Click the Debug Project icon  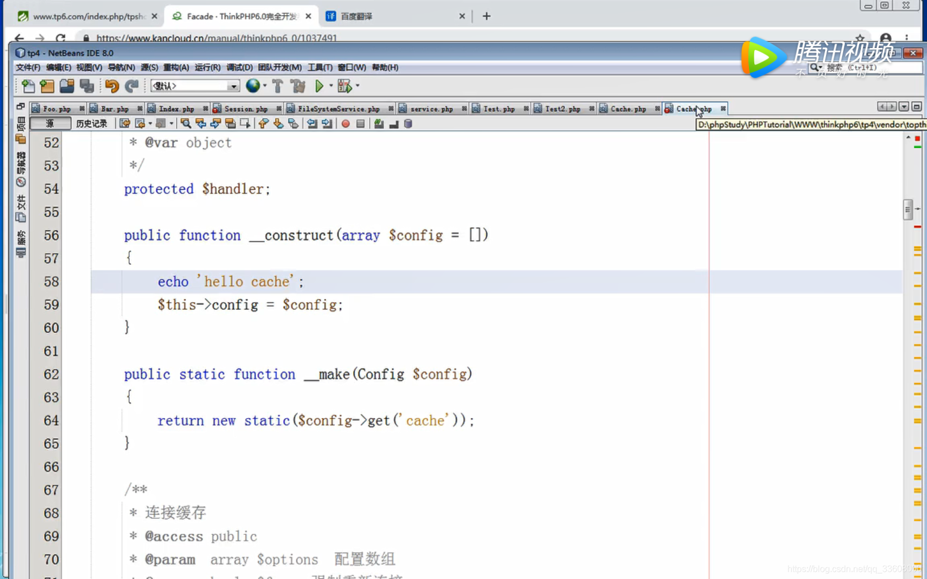(x=344, y=86)
